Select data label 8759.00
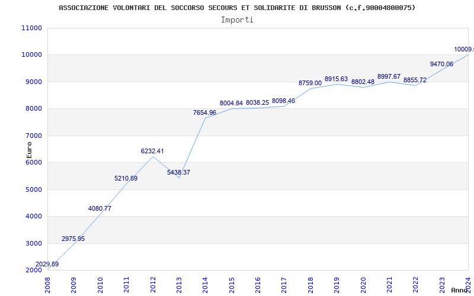The width and height of the screenshot is (474, 296). (x=310, y=83)
